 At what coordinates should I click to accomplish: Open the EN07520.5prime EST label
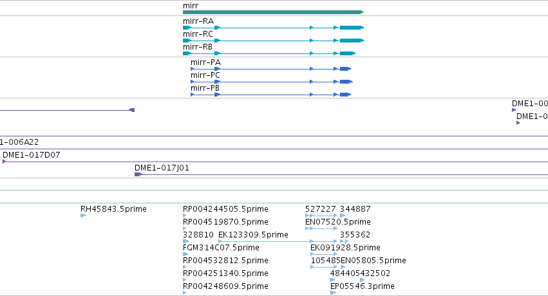coord(338,222)
